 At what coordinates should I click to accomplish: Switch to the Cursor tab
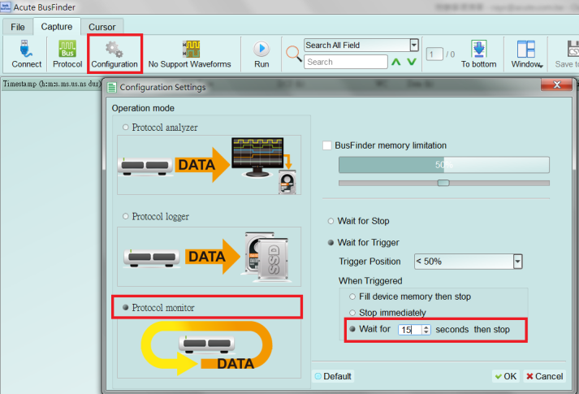point(102,27)
